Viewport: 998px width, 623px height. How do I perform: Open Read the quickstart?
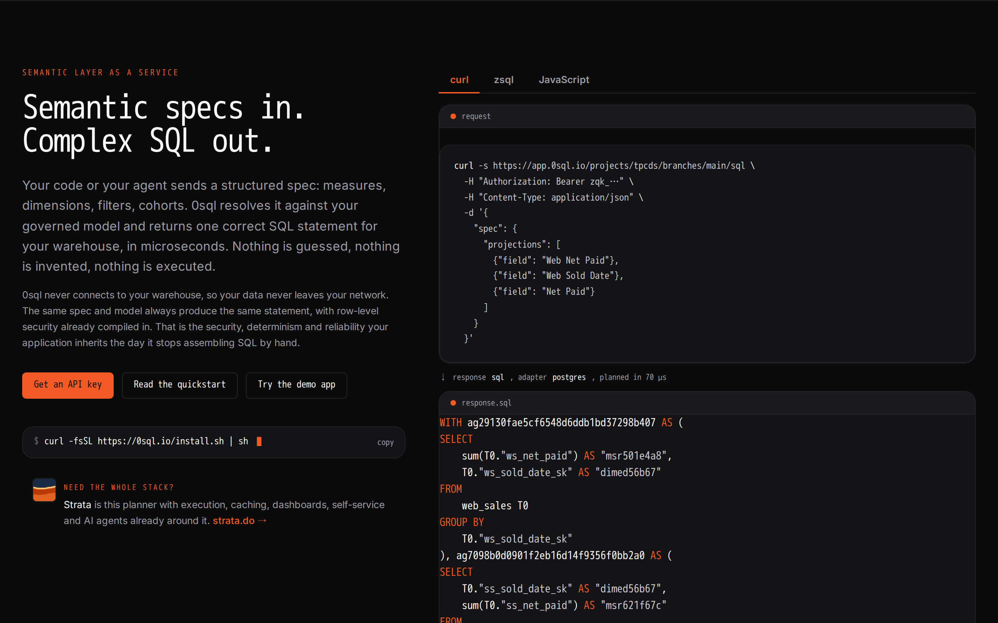pyautogui.click(x=180, y=385)
